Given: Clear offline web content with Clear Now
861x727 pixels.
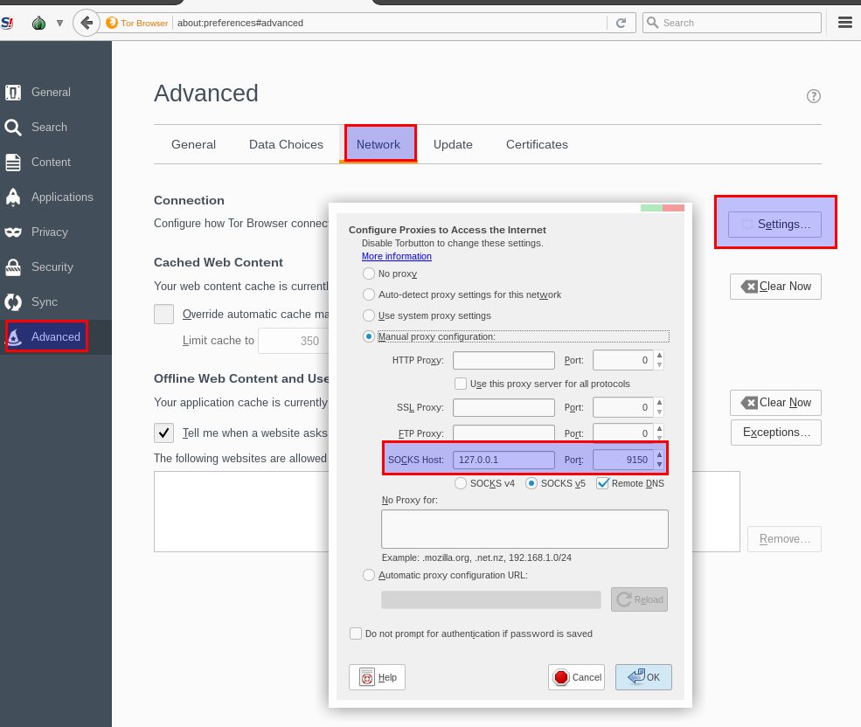Looking at the screenshot, I should click(775, 403).
